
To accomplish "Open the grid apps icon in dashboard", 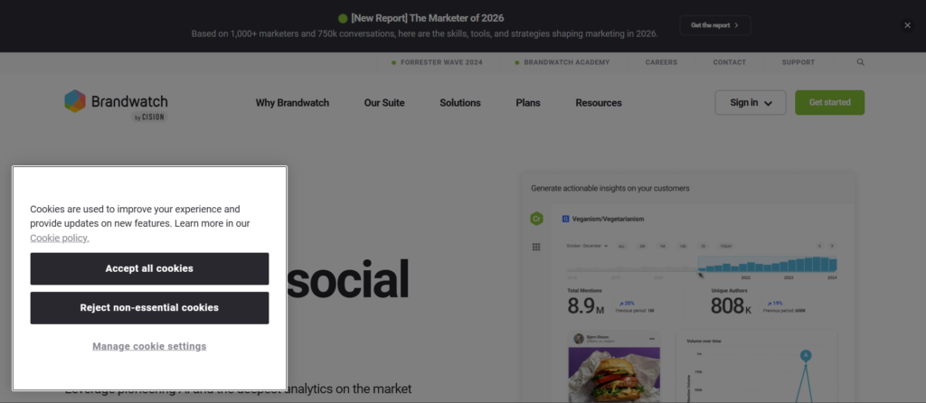I will point(536,247).
